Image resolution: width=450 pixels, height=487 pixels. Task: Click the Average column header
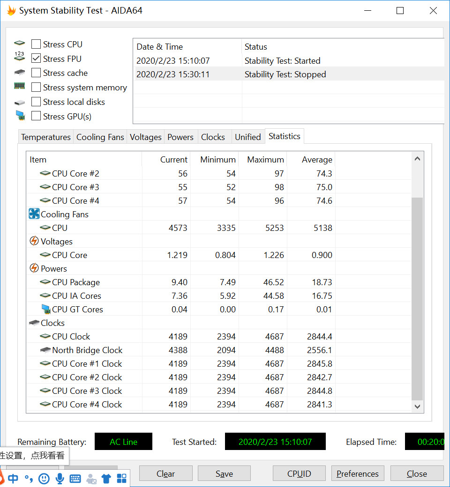tap(311, 159)
